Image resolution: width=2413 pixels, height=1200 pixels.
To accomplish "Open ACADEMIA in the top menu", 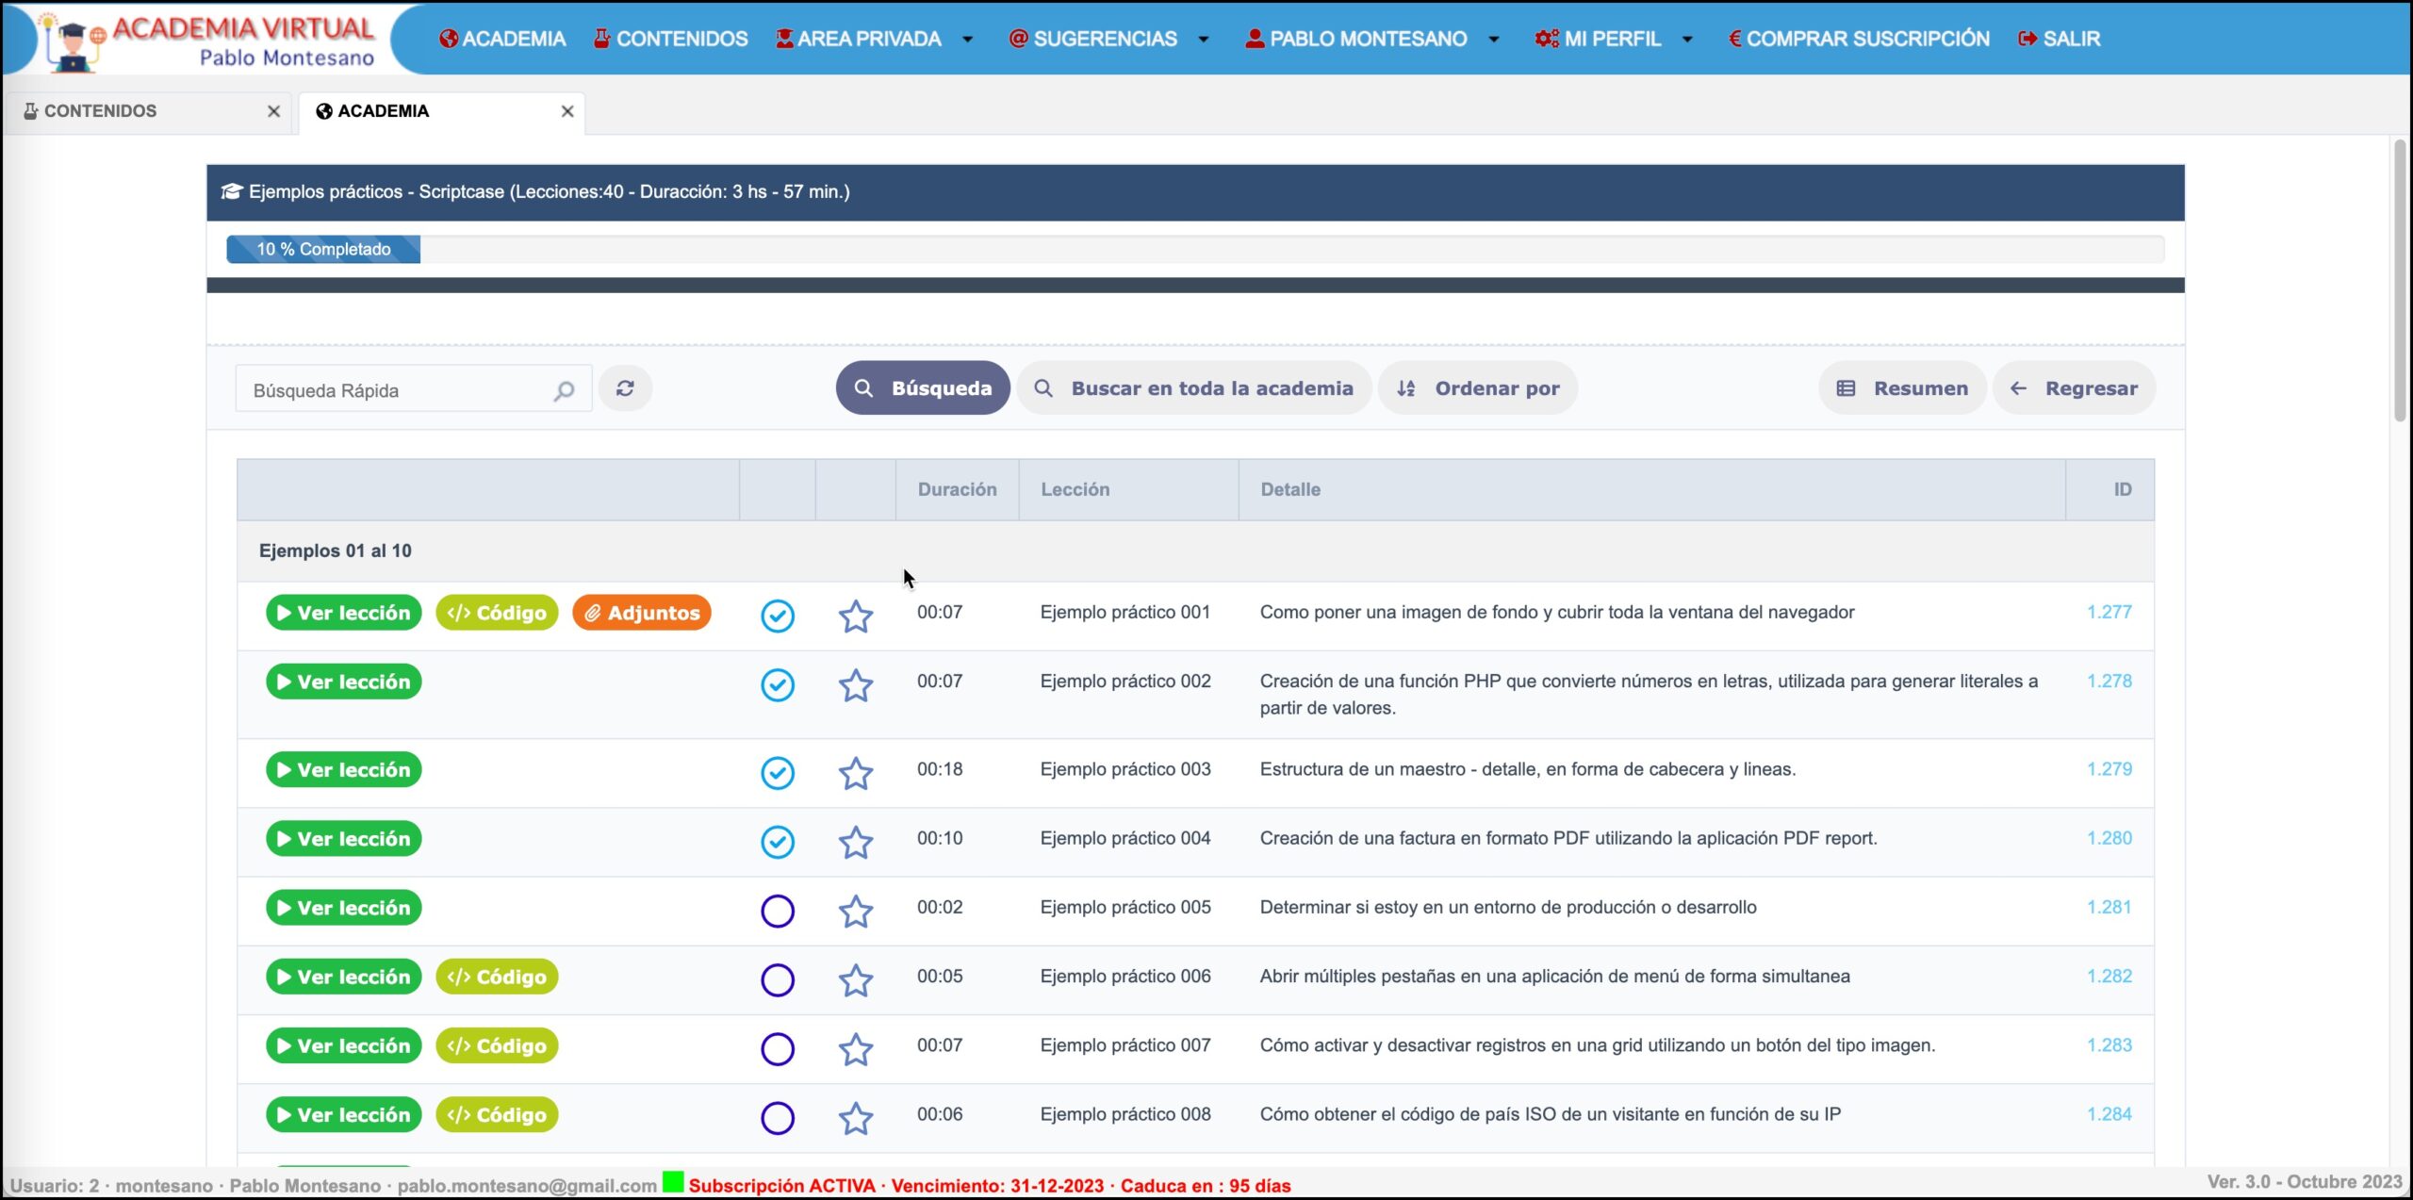I will pyautogui.click(x=502, y=39).
